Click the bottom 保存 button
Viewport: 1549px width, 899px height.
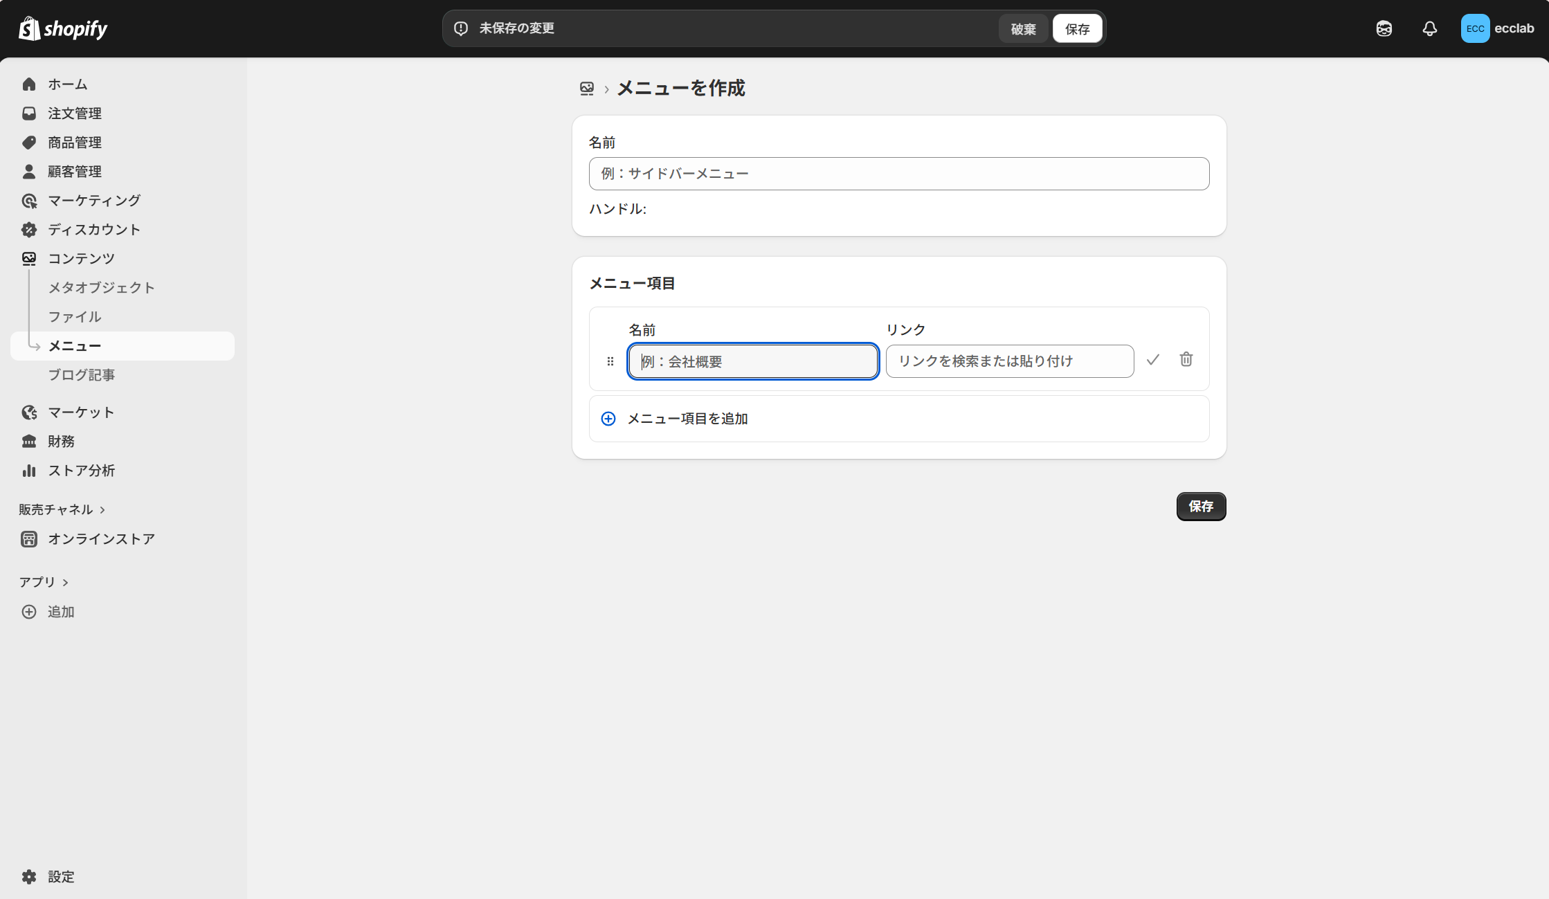[x=1200, y=507]
